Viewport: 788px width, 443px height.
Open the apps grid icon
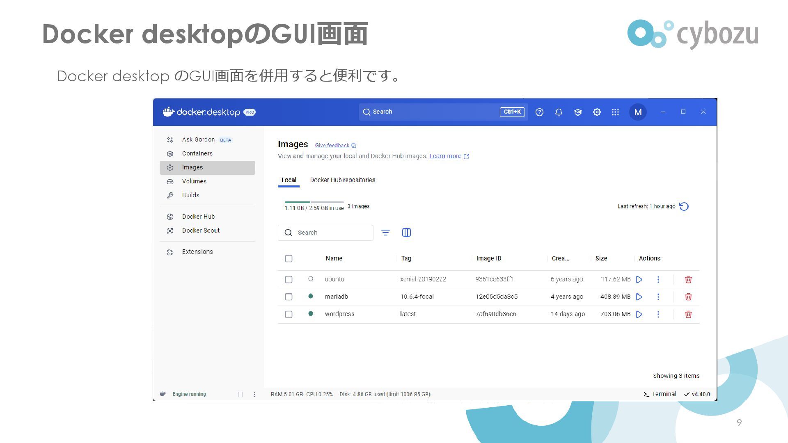click(x=615, y=112)
